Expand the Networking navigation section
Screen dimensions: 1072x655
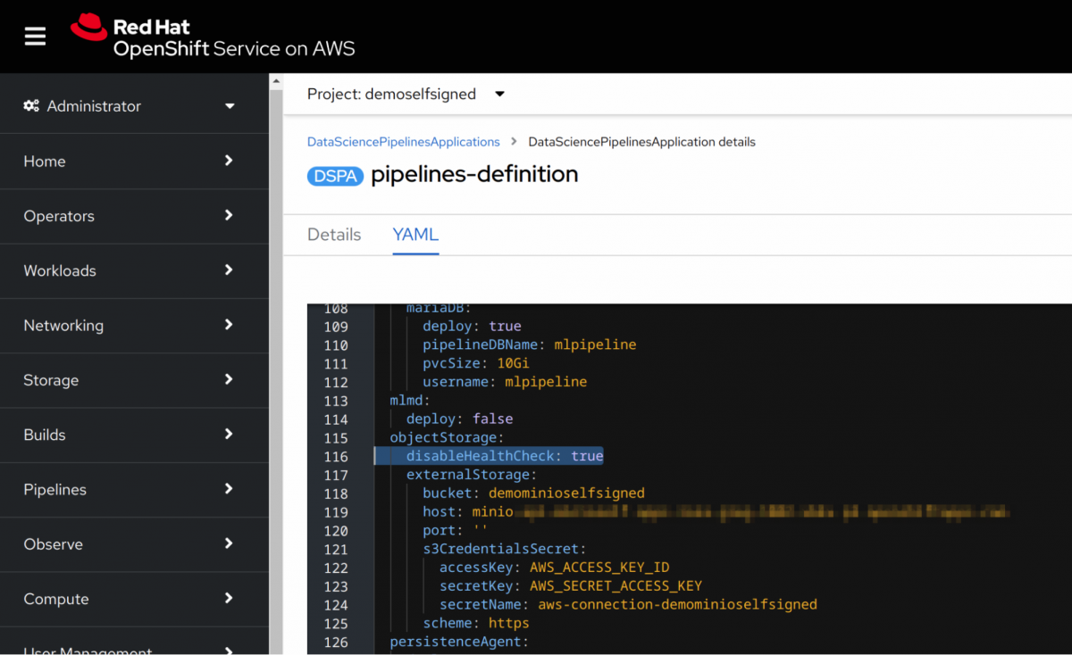[134, 326]
